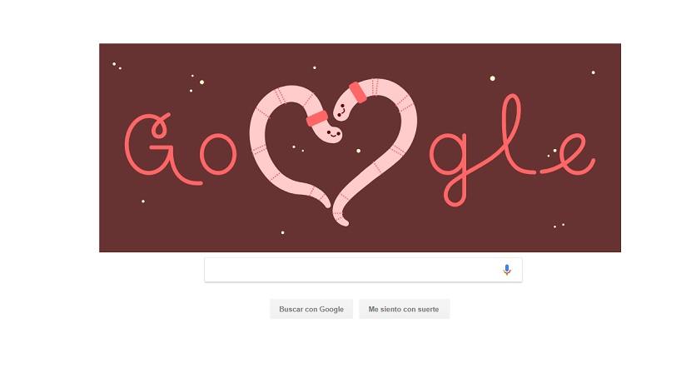Click the red band on right worm

pyautogui.click(x=358, y=92)
